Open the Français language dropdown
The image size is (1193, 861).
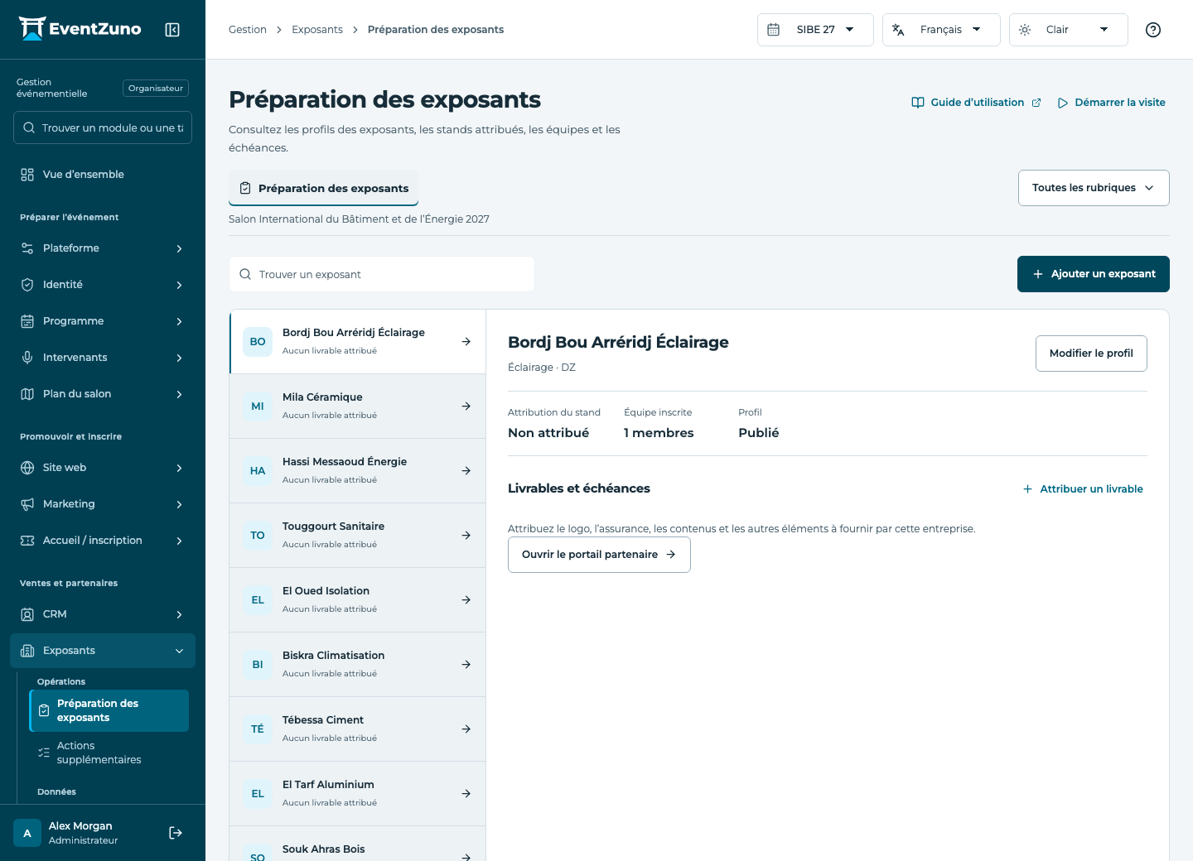941,30
